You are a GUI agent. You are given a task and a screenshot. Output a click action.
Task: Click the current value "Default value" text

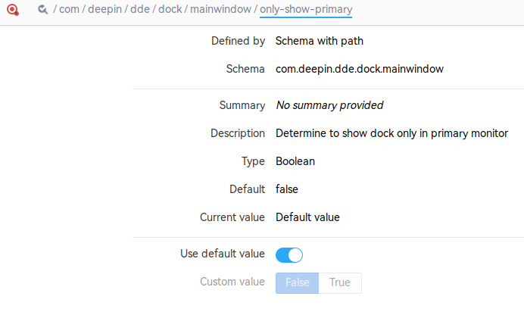(x=307, y=217)
